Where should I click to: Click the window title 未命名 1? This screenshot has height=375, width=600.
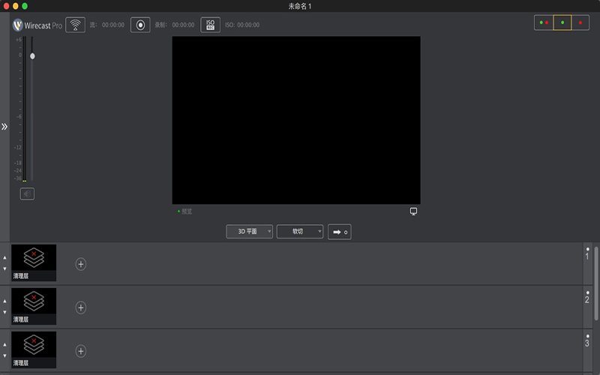pyautogui.click(x=300, y=6)
